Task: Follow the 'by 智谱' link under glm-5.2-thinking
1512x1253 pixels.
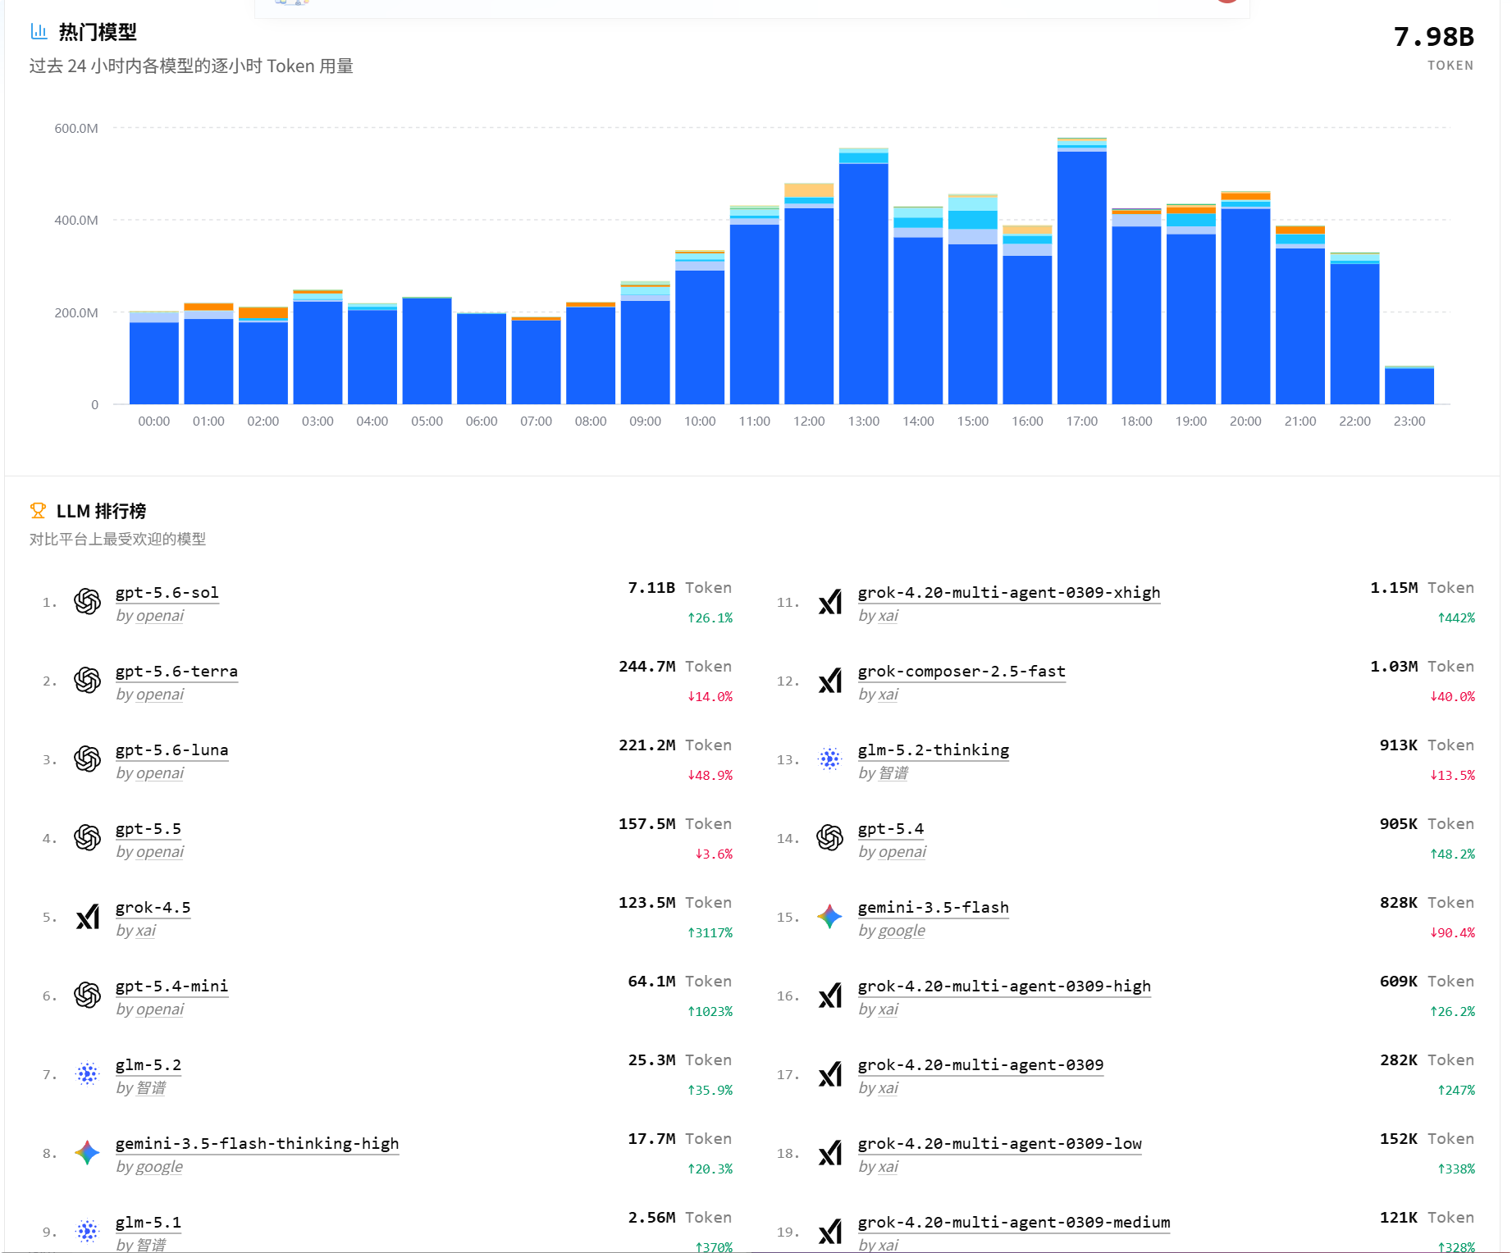Action: pyautogui.click(x=884, y=773)
